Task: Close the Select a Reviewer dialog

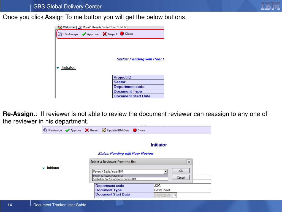Action: tap(189, 162)
